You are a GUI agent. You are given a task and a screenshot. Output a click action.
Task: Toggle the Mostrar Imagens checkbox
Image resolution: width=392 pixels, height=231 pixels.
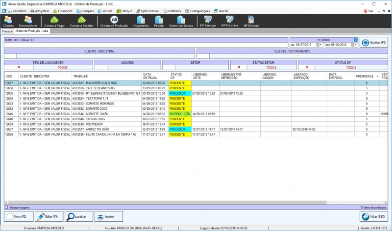pos(6,207)
